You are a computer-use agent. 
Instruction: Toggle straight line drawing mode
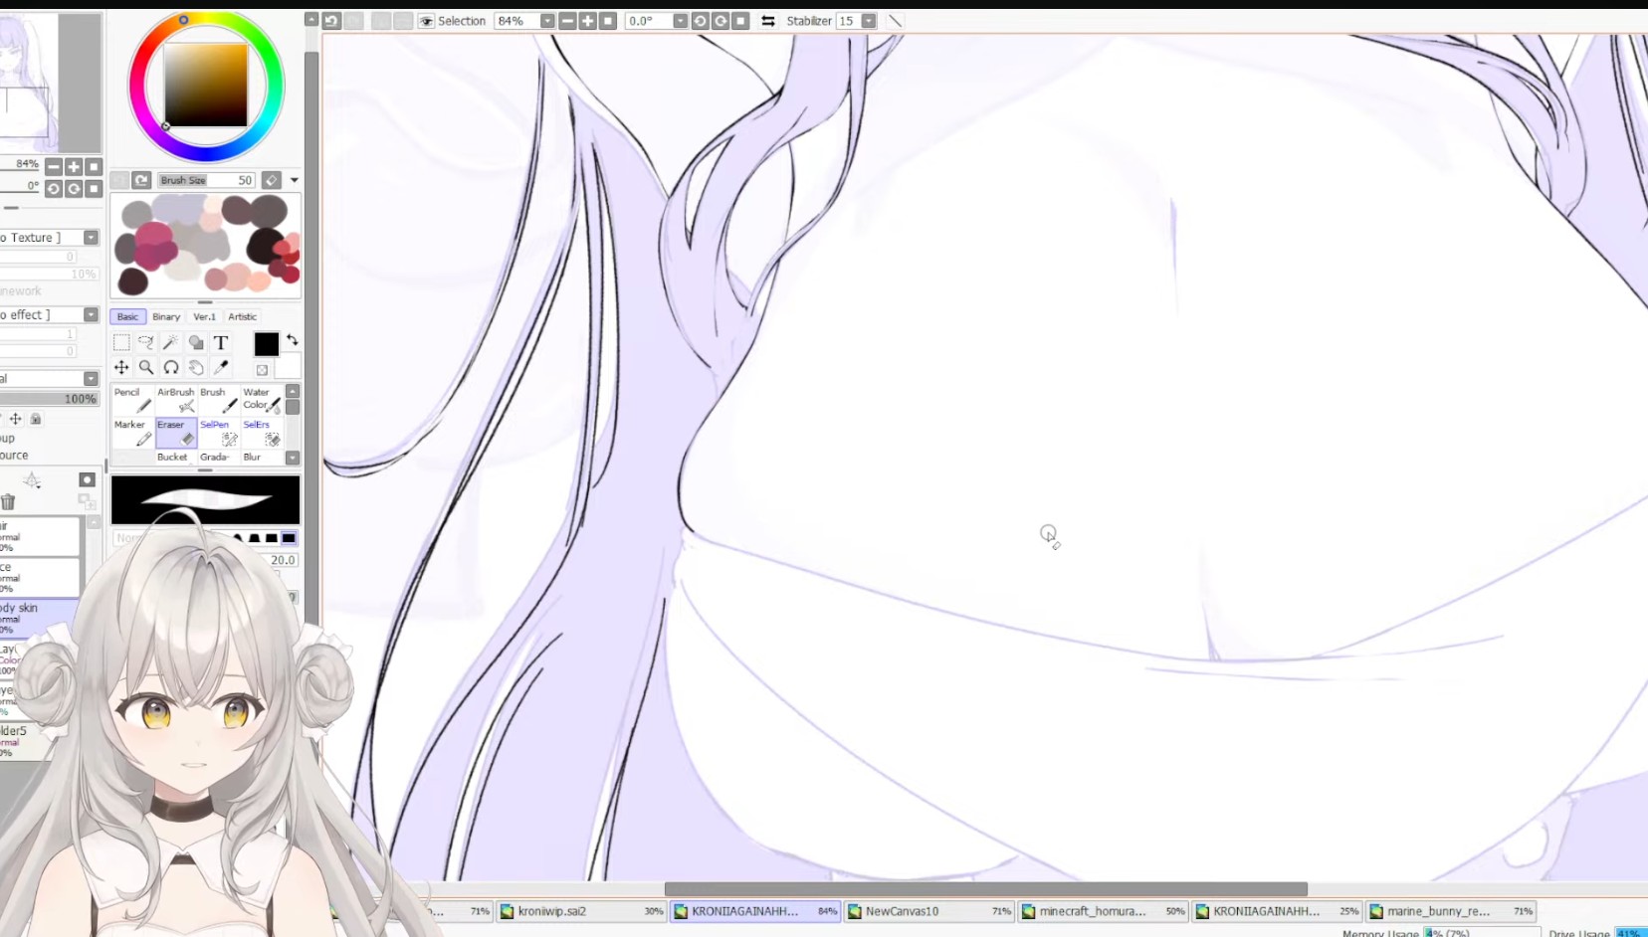click(896, 21)
